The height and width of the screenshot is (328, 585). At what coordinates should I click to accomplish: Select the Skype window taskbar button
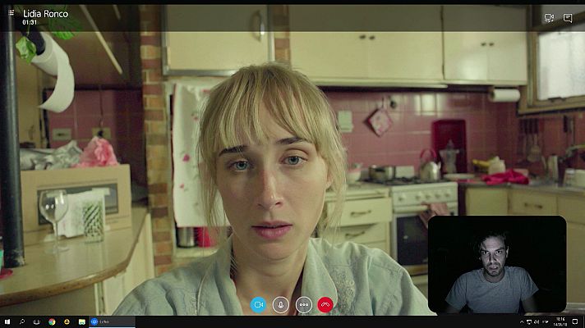click(103, 321)
